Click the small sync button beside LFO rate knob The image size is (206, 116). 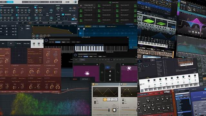click(x=118, y=108)
